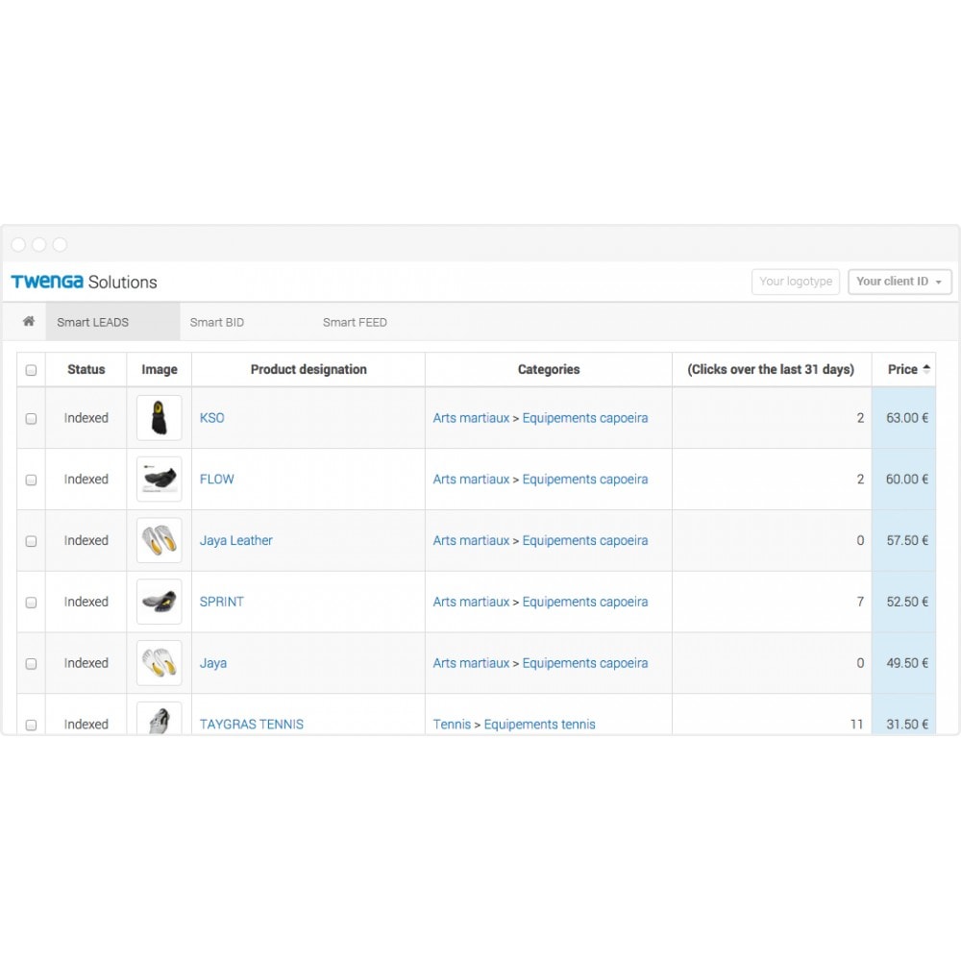961x961 pixels.
Task: Open the Equipements tennis link
Action: coord(540,725)
